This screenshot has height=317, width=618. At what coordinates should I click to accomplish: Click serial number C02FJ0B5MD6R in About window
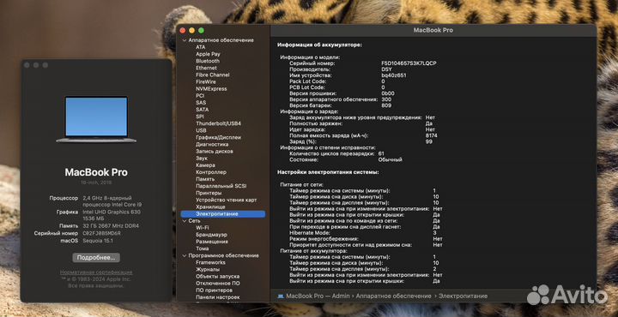(x=101, y=233)
